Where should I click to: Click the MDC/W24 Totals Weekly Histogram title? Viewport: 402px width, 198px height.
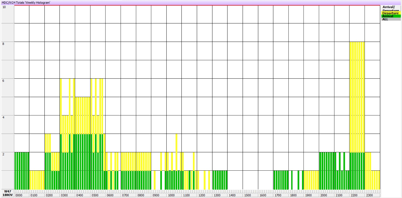[x=26, y=3]
